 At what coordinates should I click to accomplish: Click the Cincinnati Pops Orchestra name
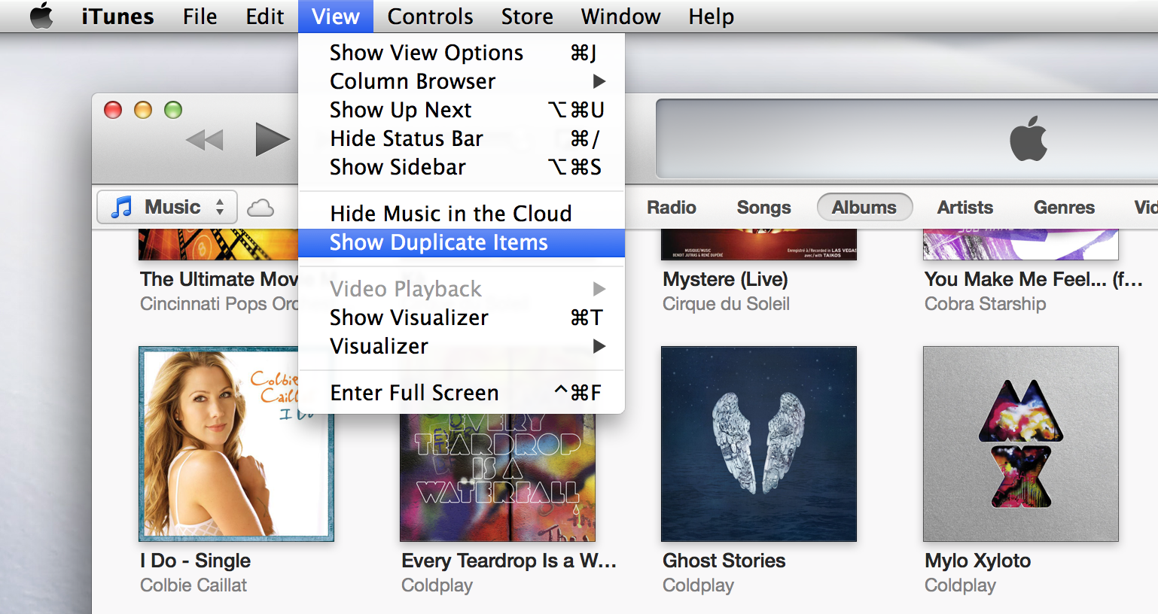coord(219,304)
